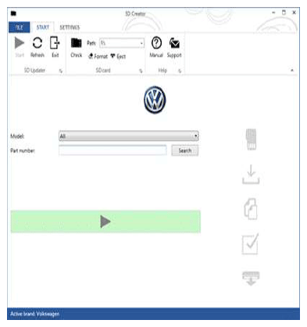Open the Model dropdown set to All
Screen dimensions: 307x327
[129, 136]
